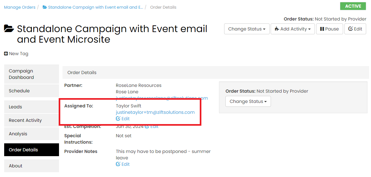Expand the Add Activity dropdown

point(293,29)
